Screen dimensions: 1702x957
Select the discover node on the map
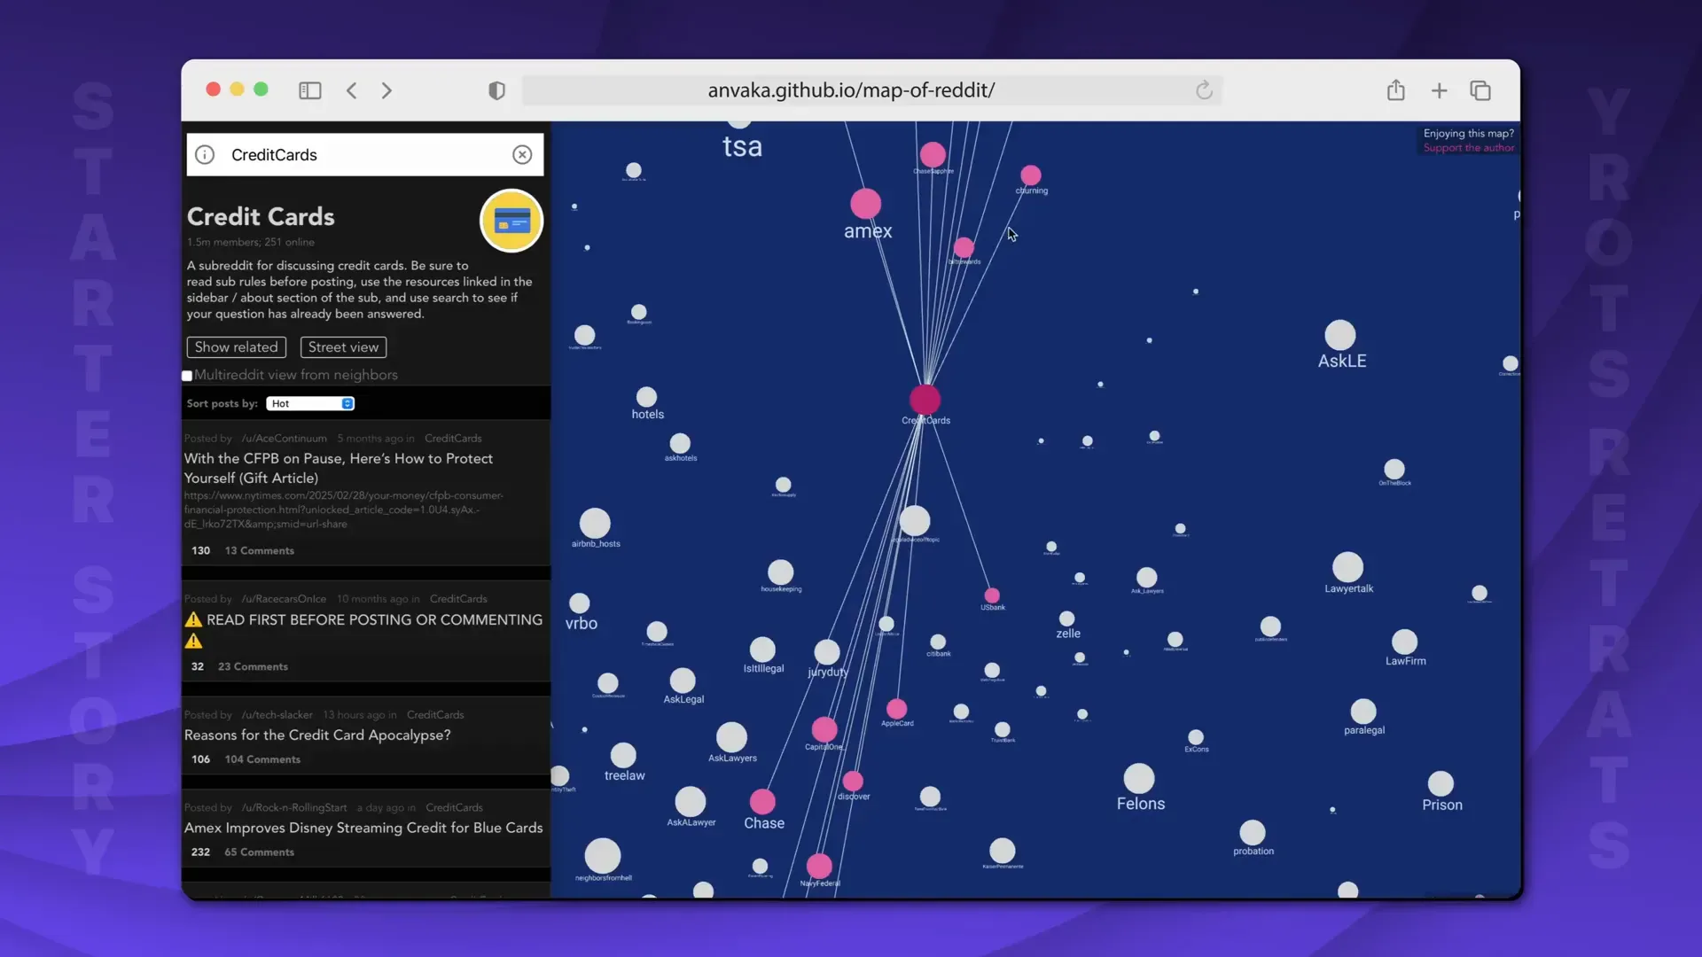pos(853,782)
